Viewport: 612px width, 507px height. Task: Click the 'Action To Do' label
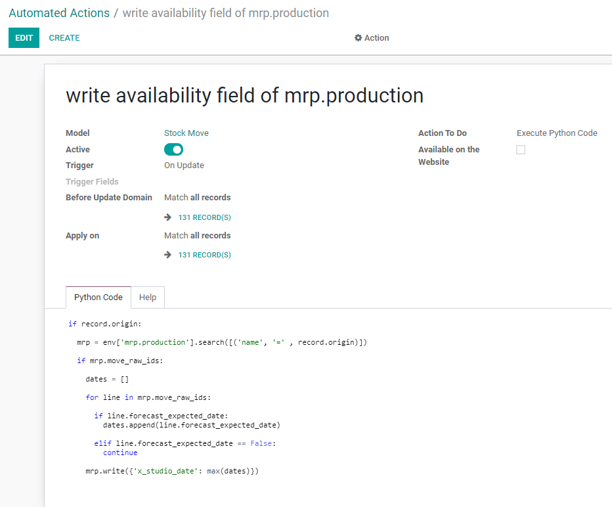443,133
